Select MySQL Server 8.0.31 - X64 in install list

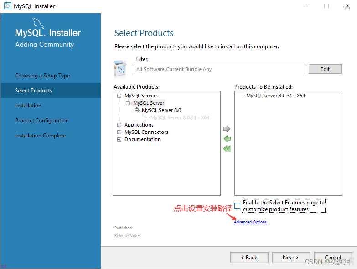point(275,96)
